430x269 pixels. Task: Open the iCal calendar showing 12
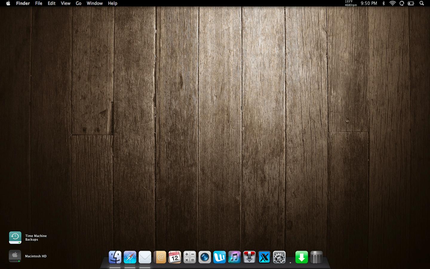point(175,257)
